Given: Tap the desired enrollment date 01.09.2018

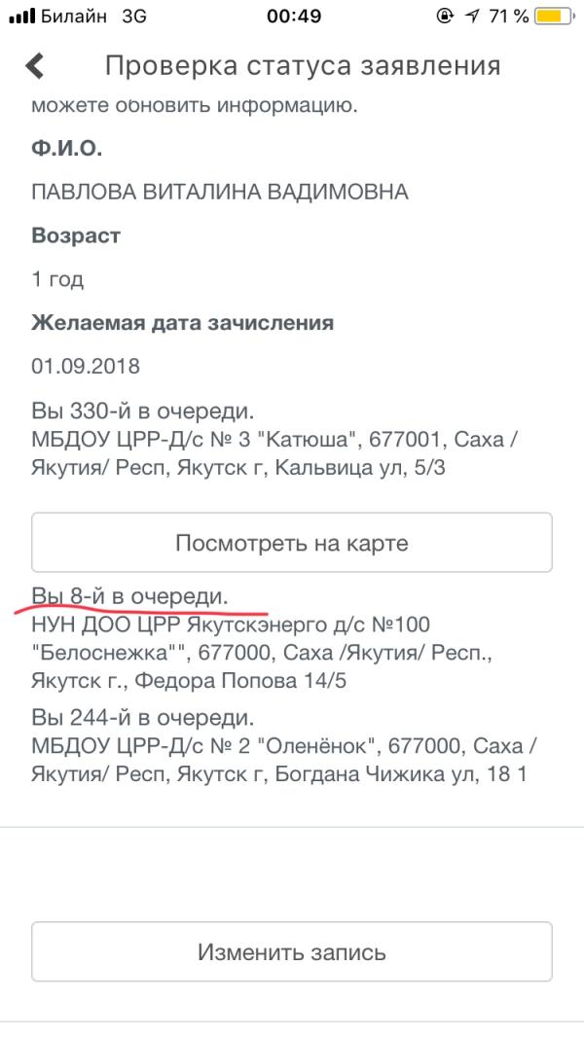Looking at the screenshot, I should pos(86,367).
